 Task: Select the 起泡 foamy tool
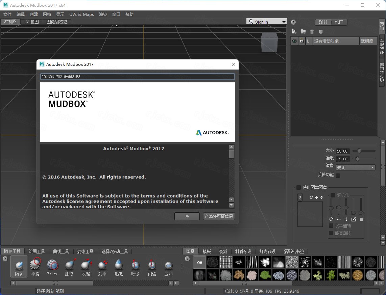coord(119,267)
